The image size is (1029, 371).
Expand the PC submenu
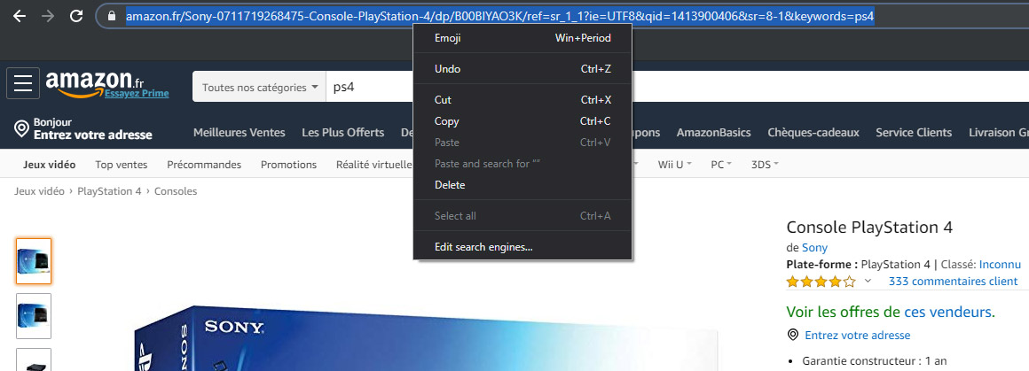pyautogui.click(x=720, y=165)
